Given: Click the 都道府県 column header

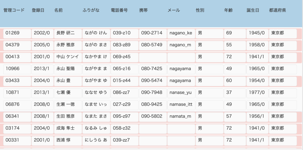Looking at the screenshot, I should (278, 10).
